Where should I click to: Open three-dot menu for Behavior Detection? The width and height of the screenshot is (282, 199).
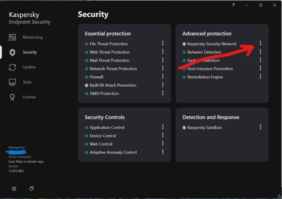261,52
